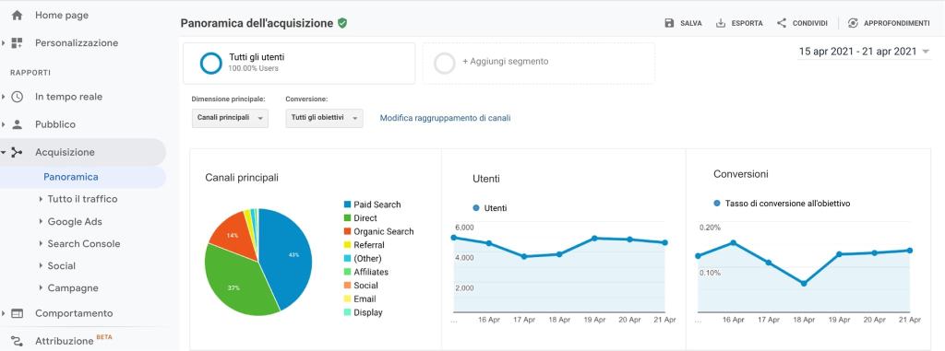Click the Utenti chart 19 Apr data point
The width and height of the screenshot is (945, 351).
pos(594,238)
